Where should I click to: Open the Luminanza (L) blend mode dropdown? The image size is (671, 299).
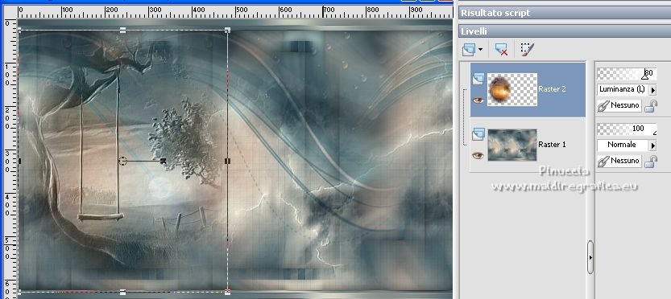[653, 90]
